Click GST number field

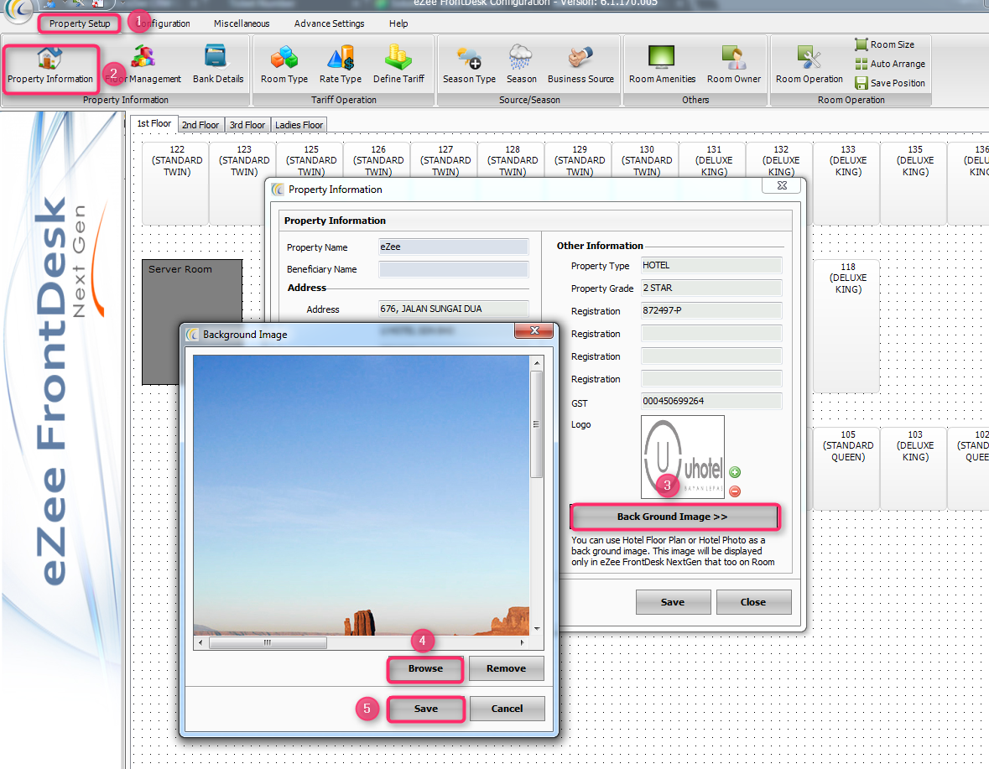[x=711, y=401]
